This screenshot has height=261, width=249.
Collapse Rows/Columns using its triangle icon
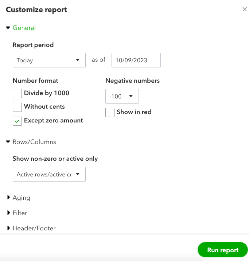click(8, 142)
